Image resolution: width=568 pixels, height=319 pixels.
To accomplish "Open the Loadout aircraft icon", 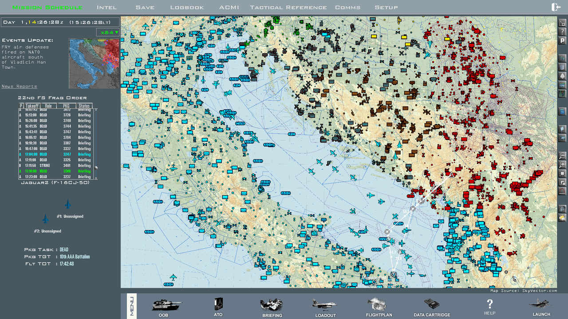I will pyautogui.click(x=325, y=304).
